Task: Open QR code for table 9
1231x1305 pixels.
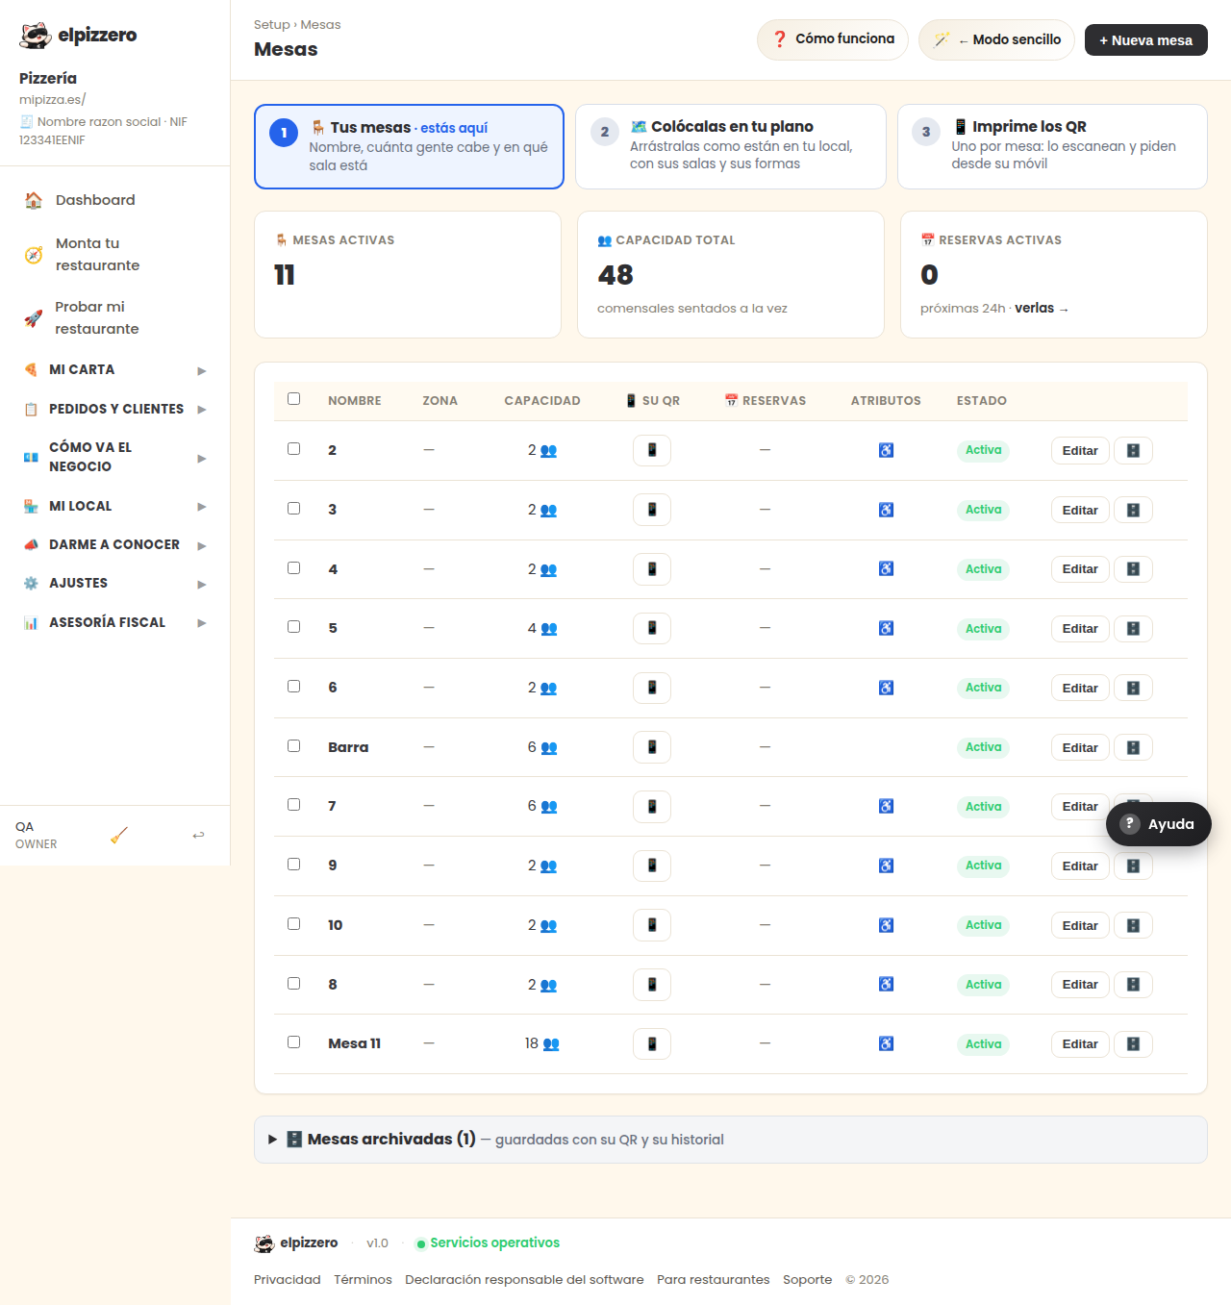Action: (651, 866)
